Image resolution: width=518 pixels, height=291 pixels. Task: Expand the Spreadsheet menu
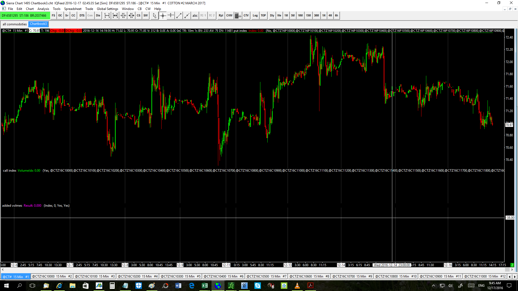[73, 9]
